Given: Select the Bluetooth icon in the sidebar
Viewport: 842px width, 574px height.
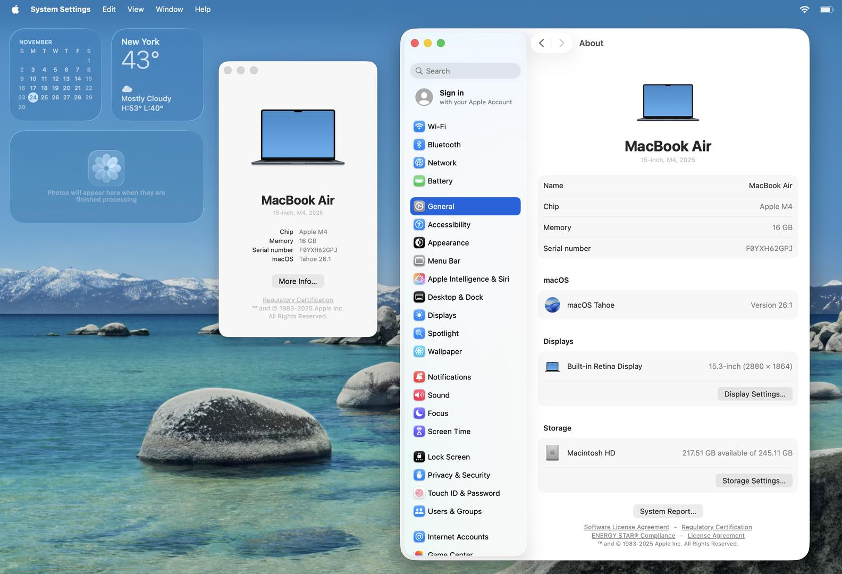Looking at the screenshot, I should pyautogui.click(x=419, y=145).
